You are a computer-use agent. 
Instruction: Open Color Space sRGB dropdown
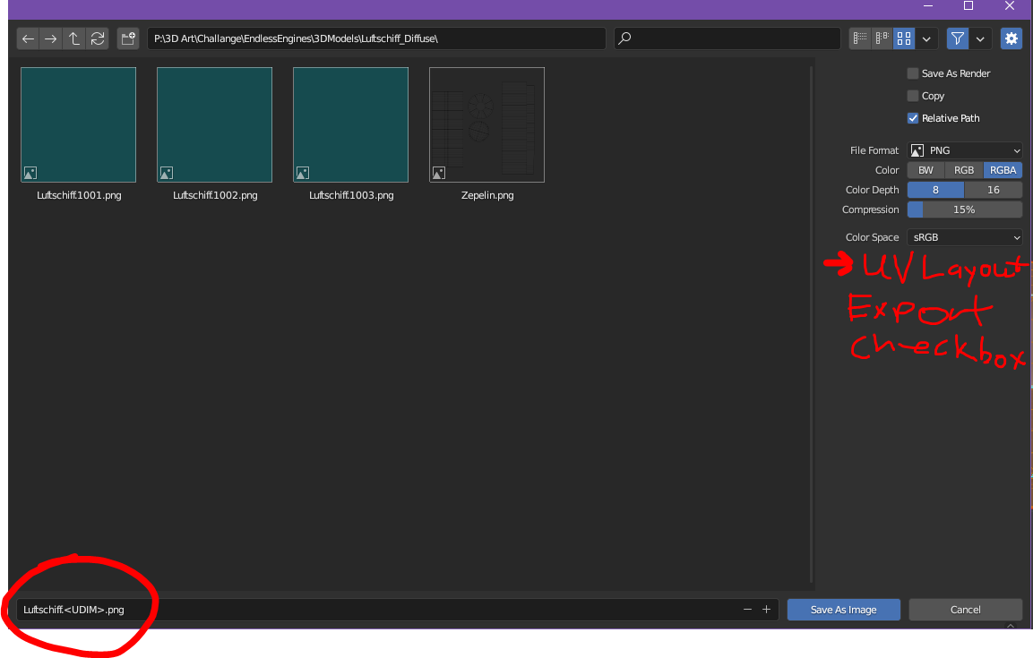click(x=965, y=237)
